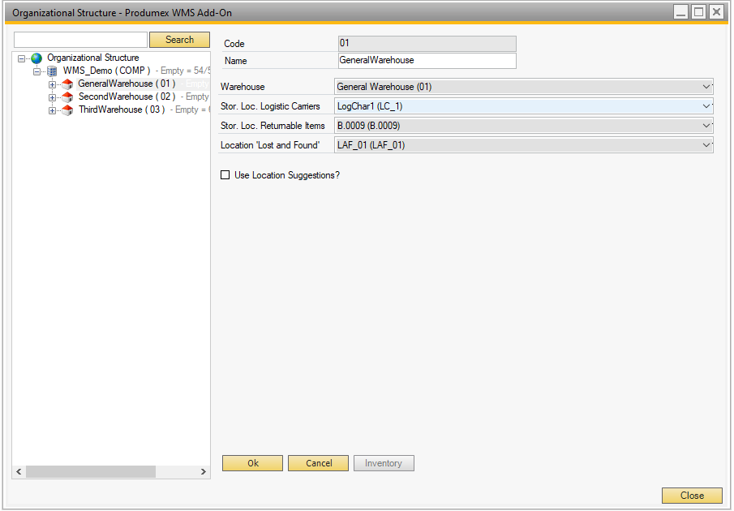The image size is (734, 511).
Task: Expand the SecondWarehouse tree node
Action: click(x=53, y=97)
